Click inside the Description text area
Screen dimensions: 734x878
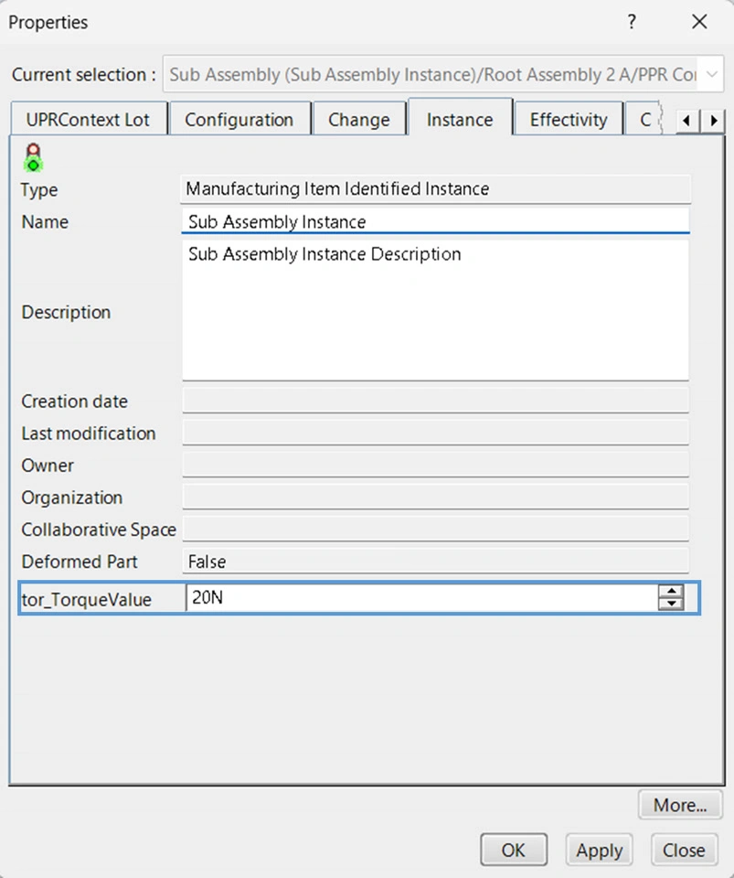pos(435,311)
